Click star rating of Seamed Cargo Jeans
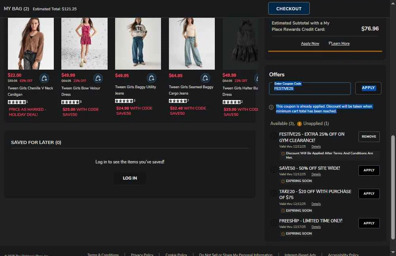396x256 pixels. (x=178, y=101)
